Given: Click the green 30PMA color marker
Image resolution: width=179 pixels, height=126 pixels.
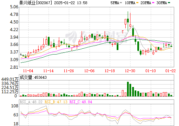Looking at the screenshot, I should (x=169, y=3).
